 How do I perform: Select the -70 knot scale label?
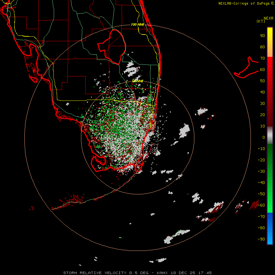click(261, 217)
